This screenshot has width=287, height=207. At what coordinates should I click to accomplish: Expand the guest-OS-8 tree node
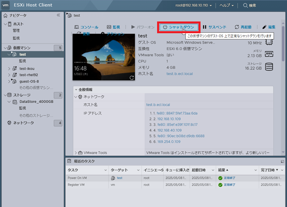click(x=9, y=81)
